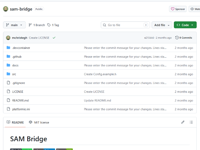Open the e215dc6 commit hash link

click(149, 38)
